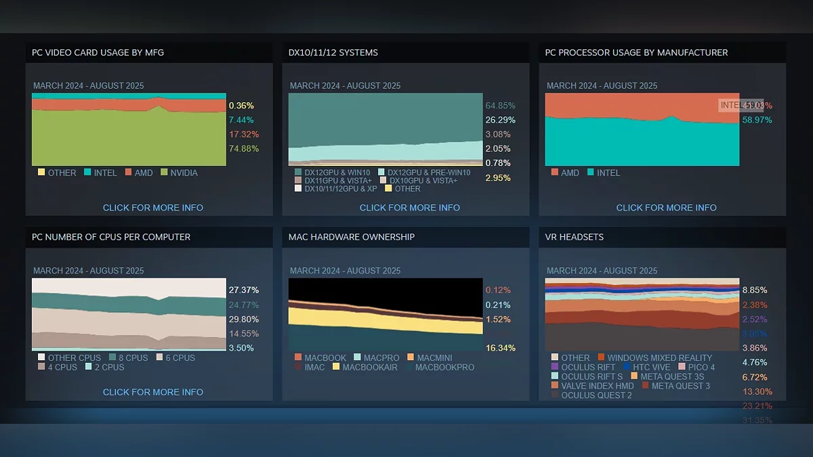Open more info for PC processor usage
Viewport: 813px width, 457px height.
pos(666,208)
